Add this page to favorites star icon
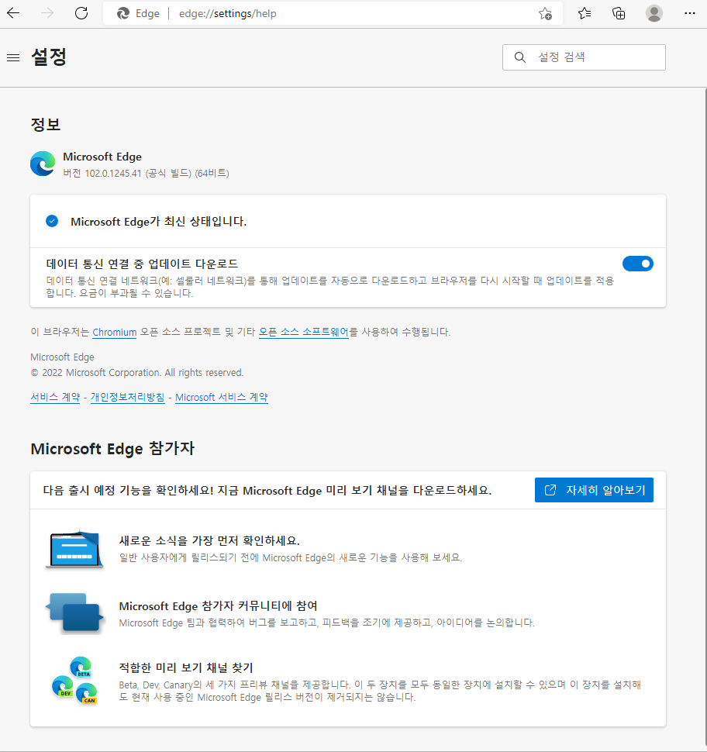707x752 pixels. point(545,13)
